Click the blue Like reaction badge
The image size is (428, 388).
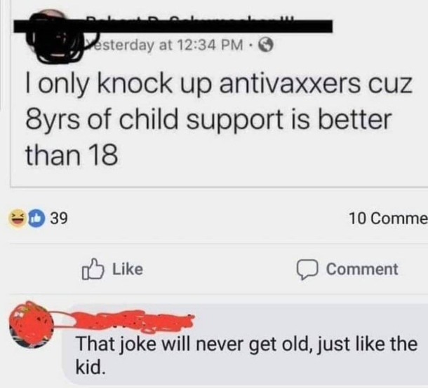[36, 219]
